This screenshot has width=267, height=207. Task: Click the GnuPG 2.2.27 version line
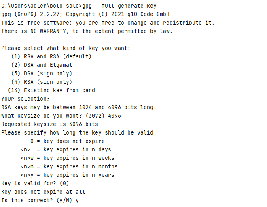tap(85, 14)
